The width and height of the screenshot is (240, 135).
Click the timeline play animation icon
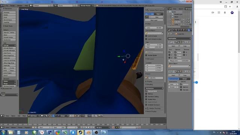coord(88,127)
